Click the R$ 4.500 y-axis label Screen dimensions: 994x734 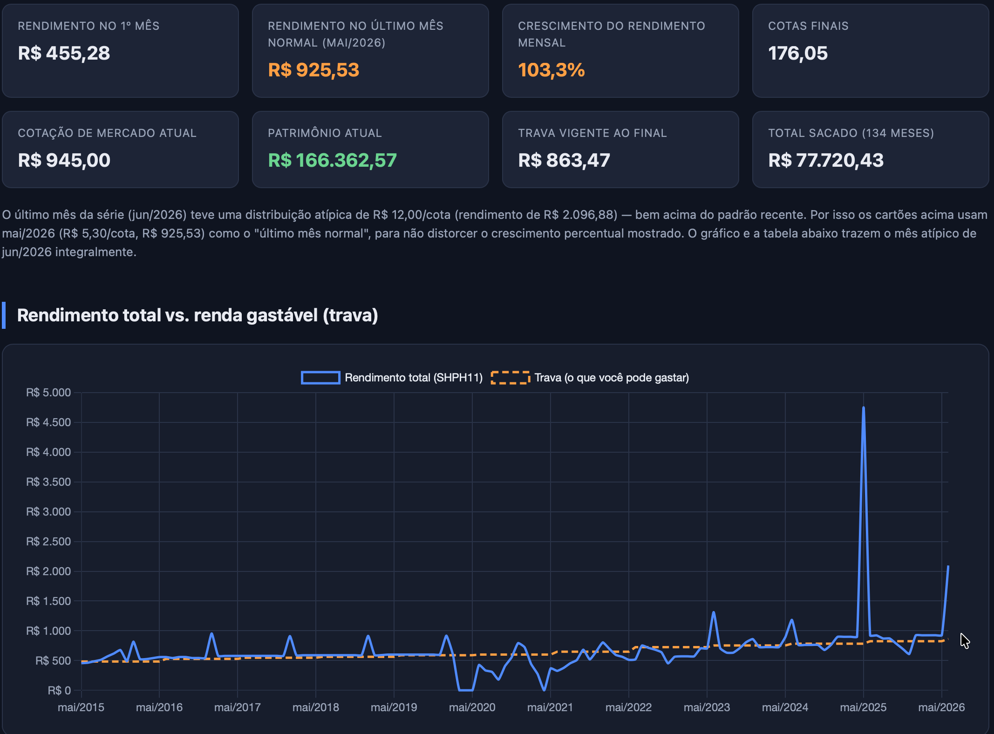pos(48,422)
